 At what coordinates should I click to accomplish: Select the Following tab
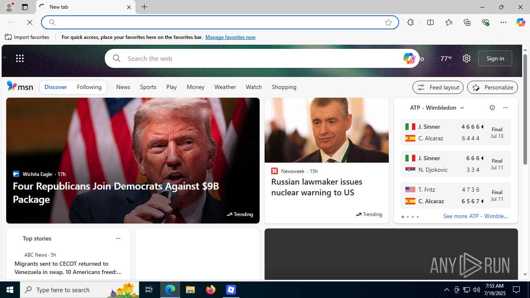pos(89,87)
